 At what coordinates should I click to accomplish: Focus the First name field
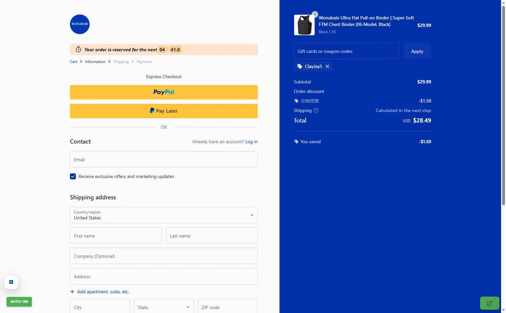[116, 235]
